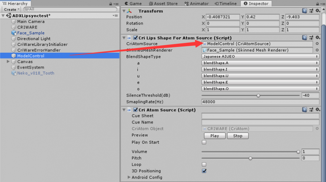Screen dimensions: 326x182
Task: Switch to the Game tab
Action: (133, 4)
